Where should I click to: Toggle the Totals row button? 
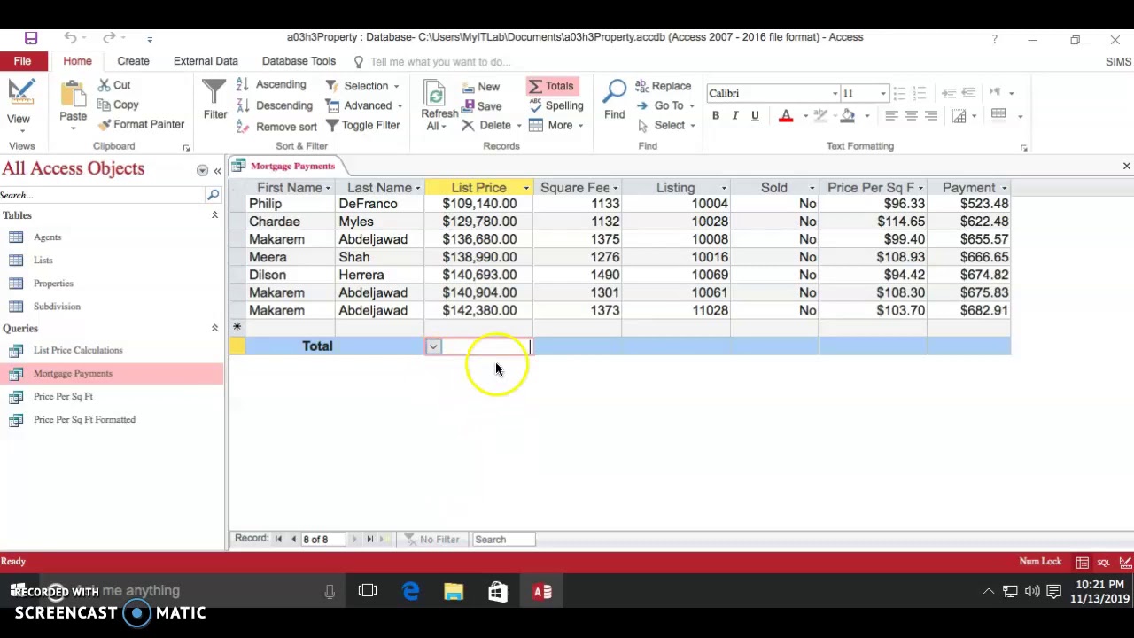pyautogui.click(x=552, y=86)
